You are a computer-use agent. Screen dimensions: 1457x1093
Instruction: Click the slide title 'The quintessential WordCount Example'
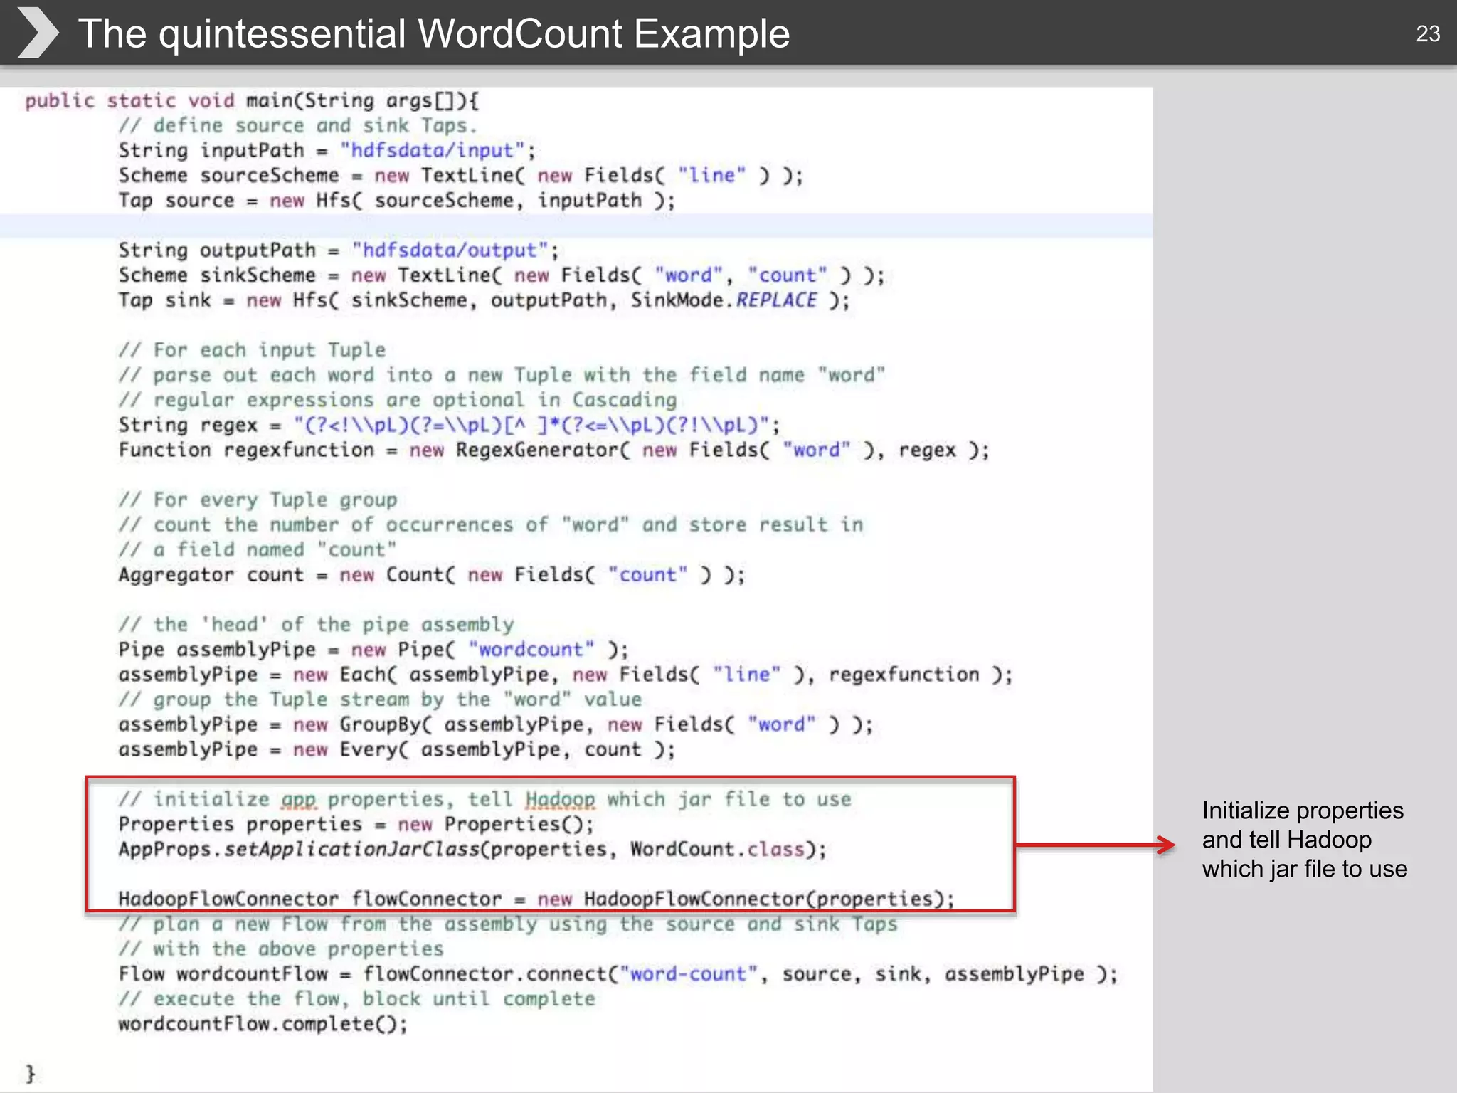point(434,33)
